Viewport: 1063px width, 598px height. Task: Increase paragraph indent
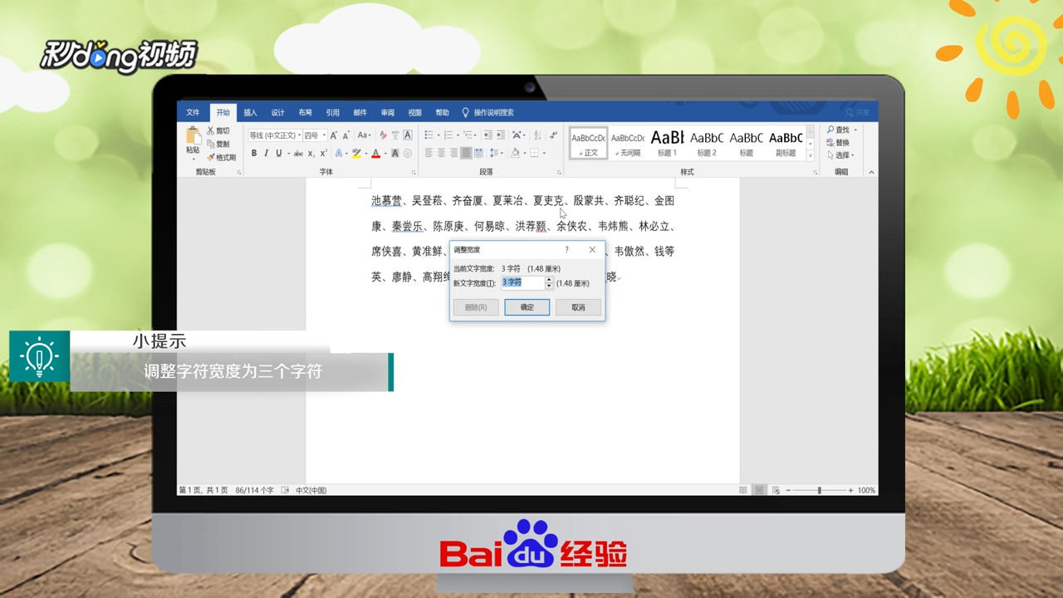pyautogui.click(x=501, y=135)
